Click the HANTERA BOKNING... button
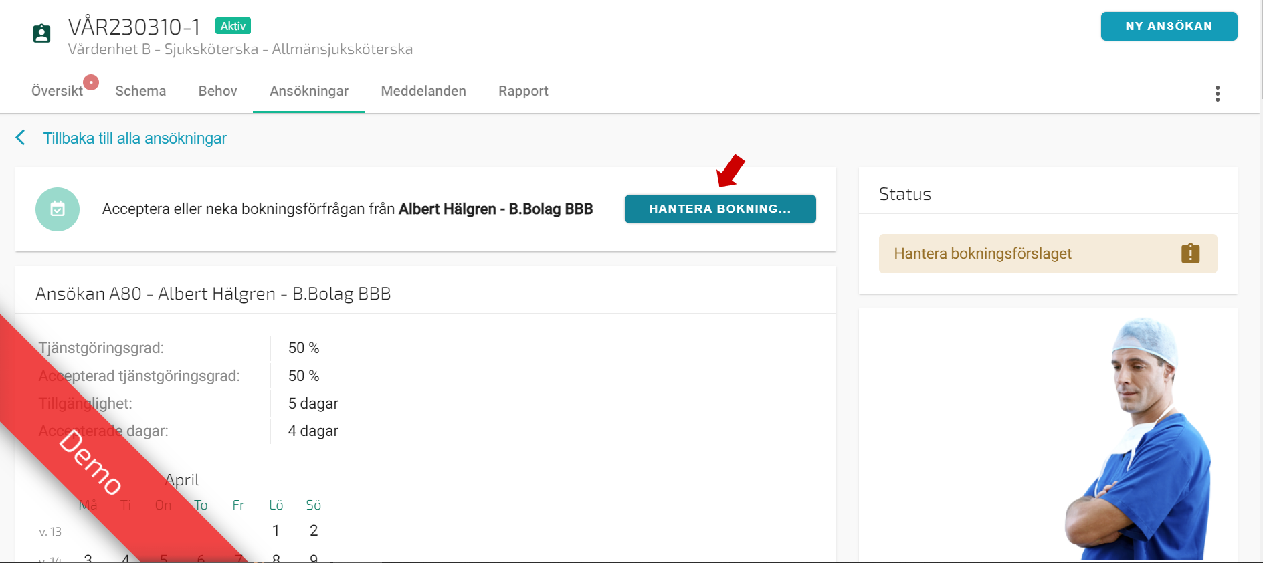 720,209
